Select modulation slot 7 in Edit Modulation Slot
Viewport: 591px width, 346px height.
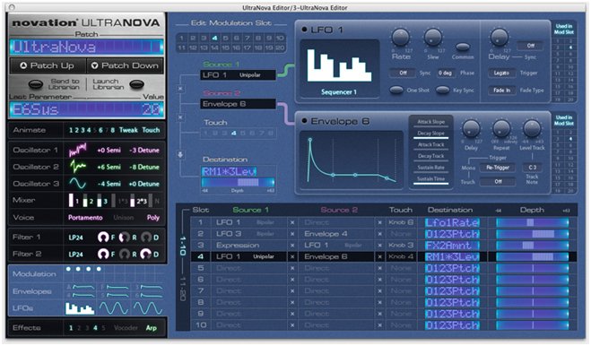(x=248, y=38)
